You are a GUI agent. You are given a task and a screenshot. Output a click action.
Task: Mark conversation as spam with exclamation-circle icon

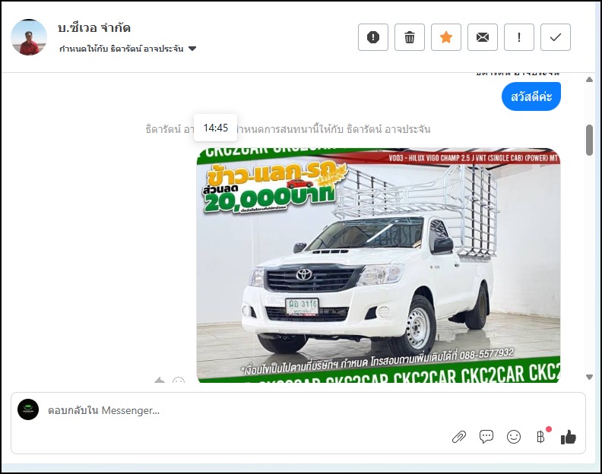372,37
